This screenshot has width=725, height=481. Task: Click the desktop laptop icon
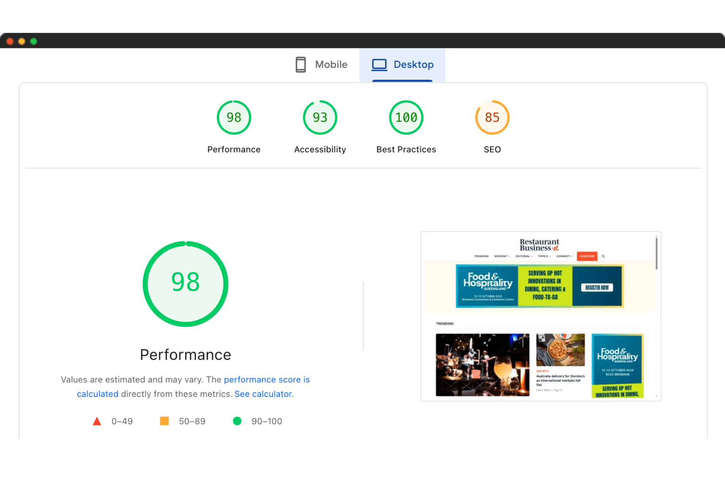coord(379,65)
